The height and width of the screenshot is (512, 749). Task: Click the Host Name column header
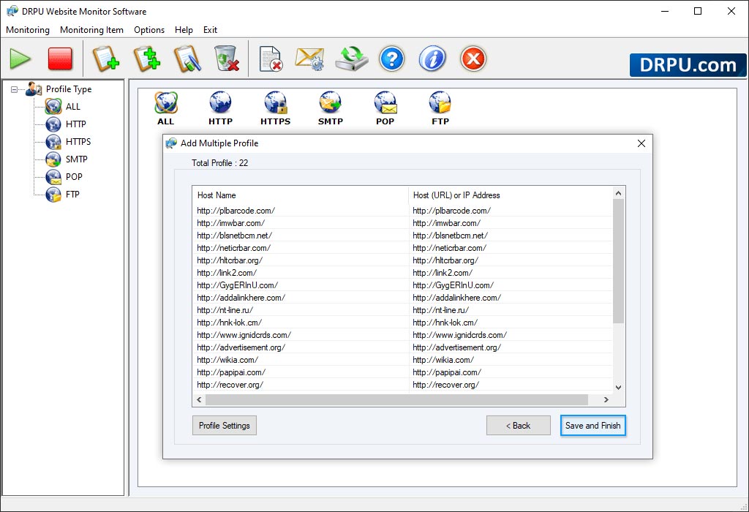(301, 195)
